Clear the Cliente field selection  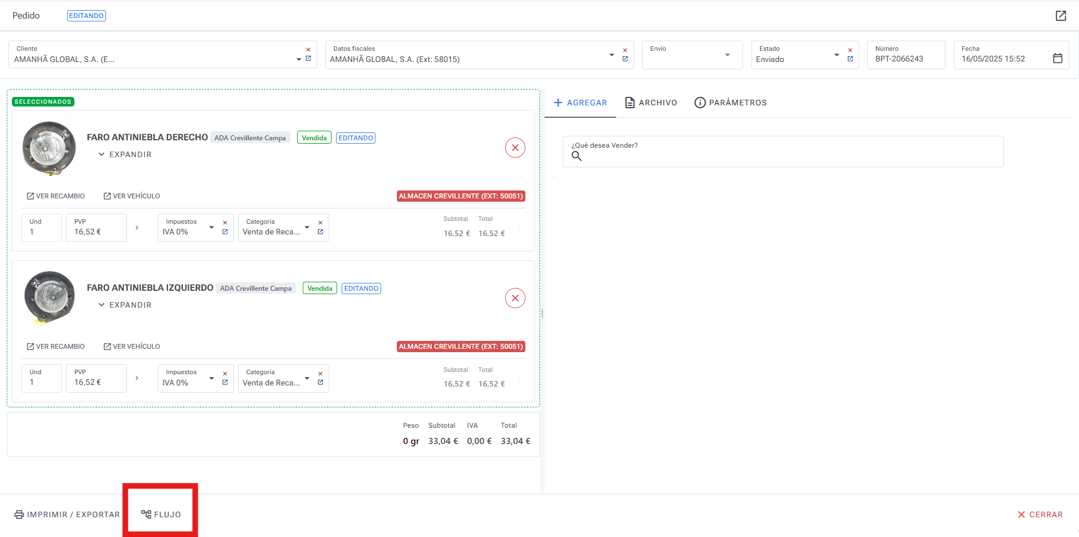click(x=308, y=50)
